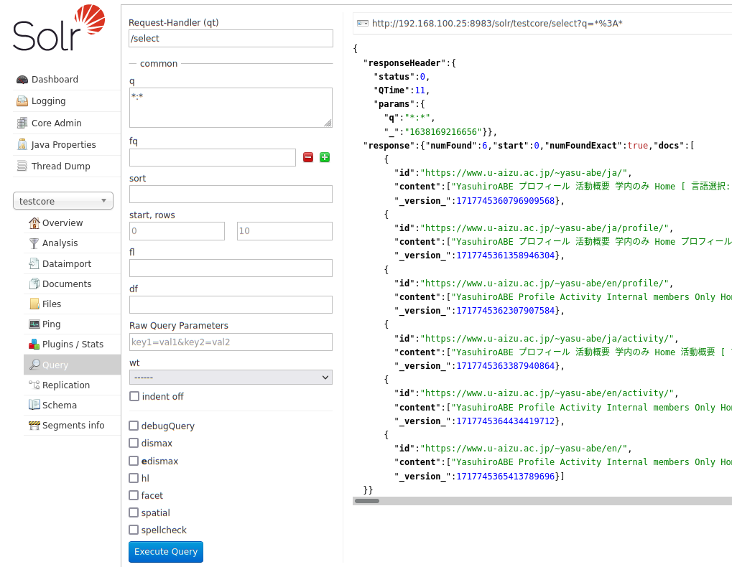Go to the Analysis section
This screenshot has height=567, width=732.
click(x=60, y=243)
